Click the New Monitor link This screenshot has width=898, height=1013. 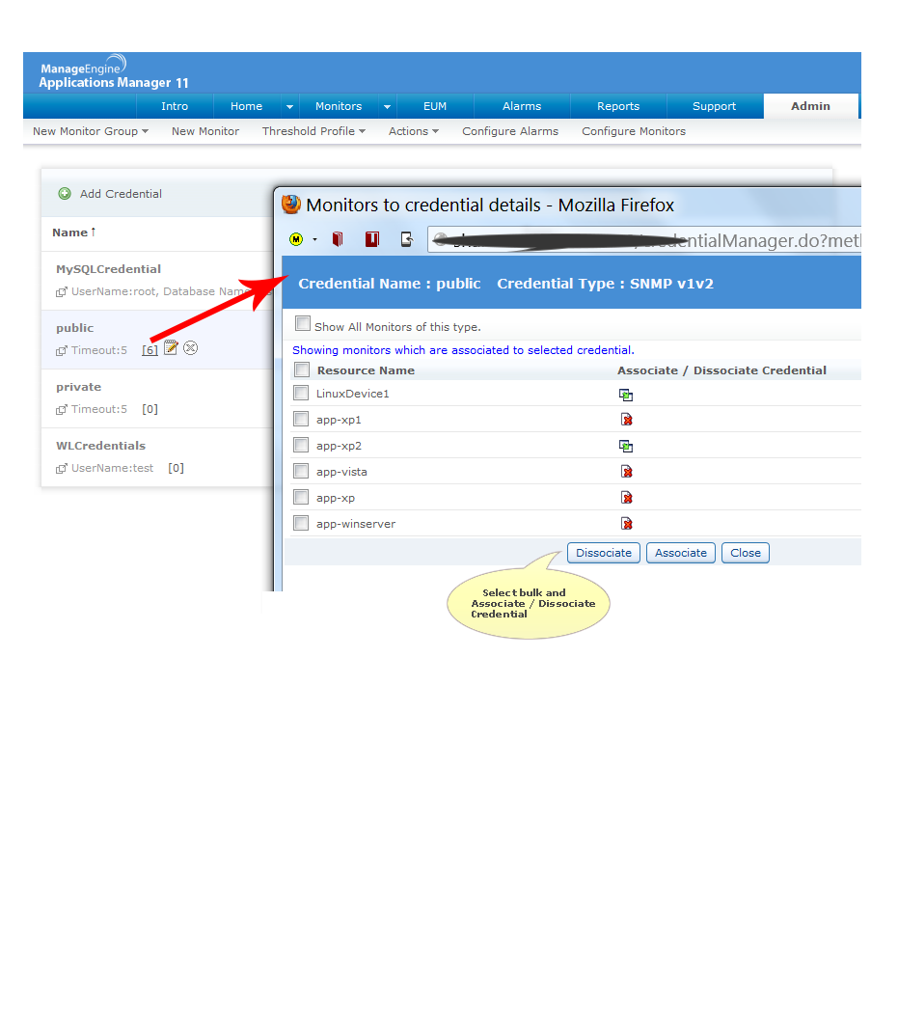[x=205, y=131]
